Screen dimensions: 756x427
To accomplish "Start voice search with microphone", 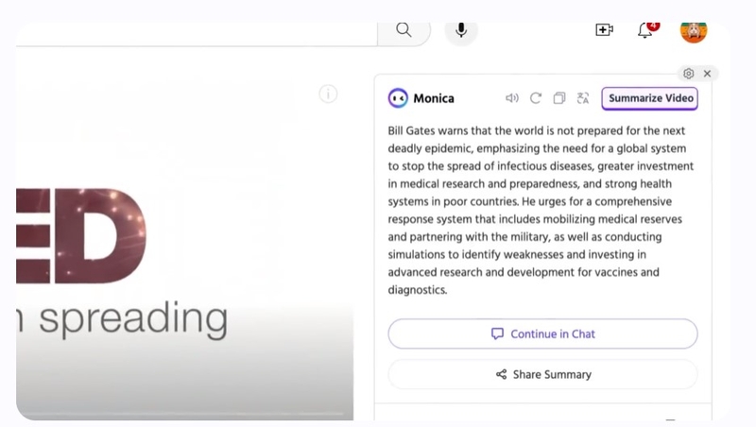I will [x=461, y=30].
